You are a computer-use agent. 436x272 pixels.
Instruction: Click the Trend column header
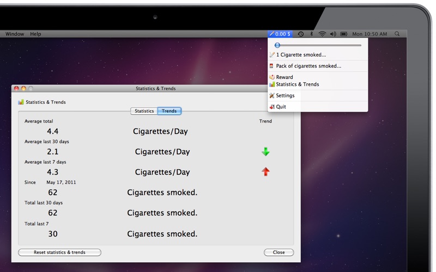(x=265, y=121)
